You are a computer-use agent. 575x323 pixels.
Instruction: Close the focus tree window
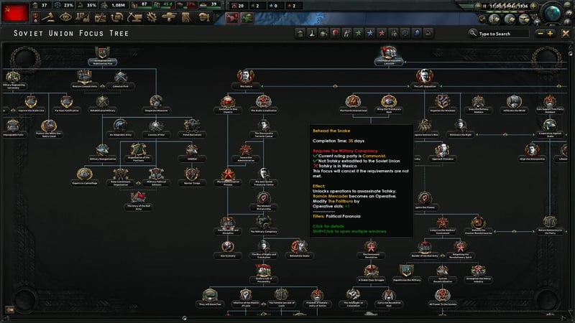(x=566, y=33)
